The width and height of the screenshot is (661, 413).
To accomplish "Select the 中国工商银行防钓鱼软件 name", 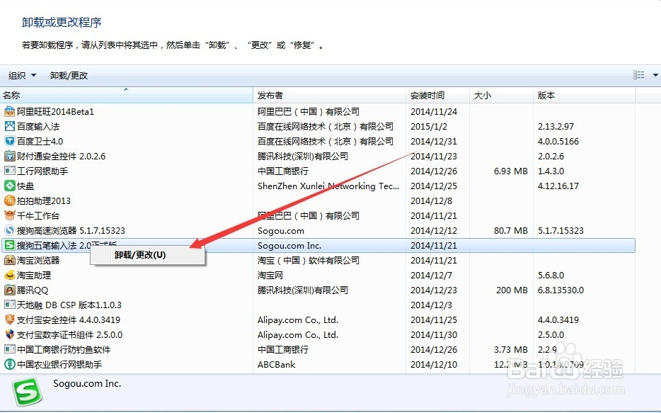I will [x=64, y=349].
